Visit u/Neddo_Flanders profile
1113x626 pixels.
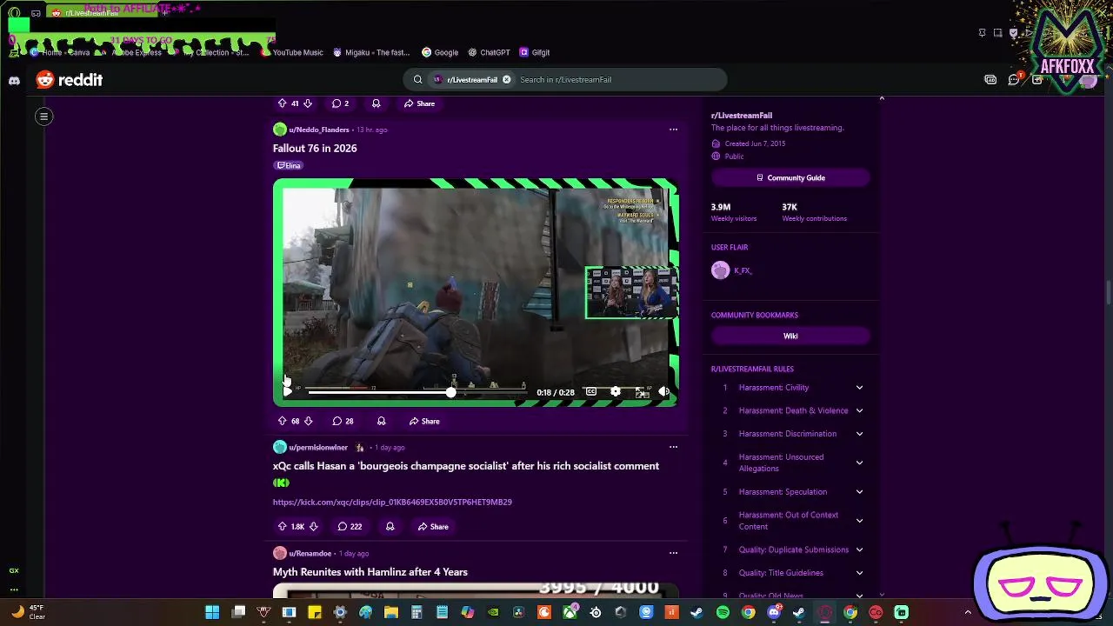point(319,130)
